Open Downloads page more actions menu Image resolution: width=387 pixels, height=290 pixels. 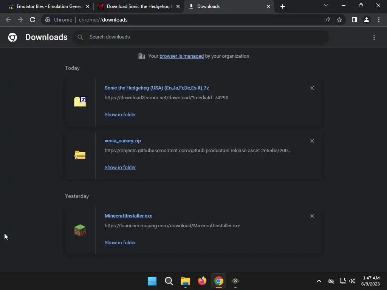pyautogui.click(x=374, y=37)
